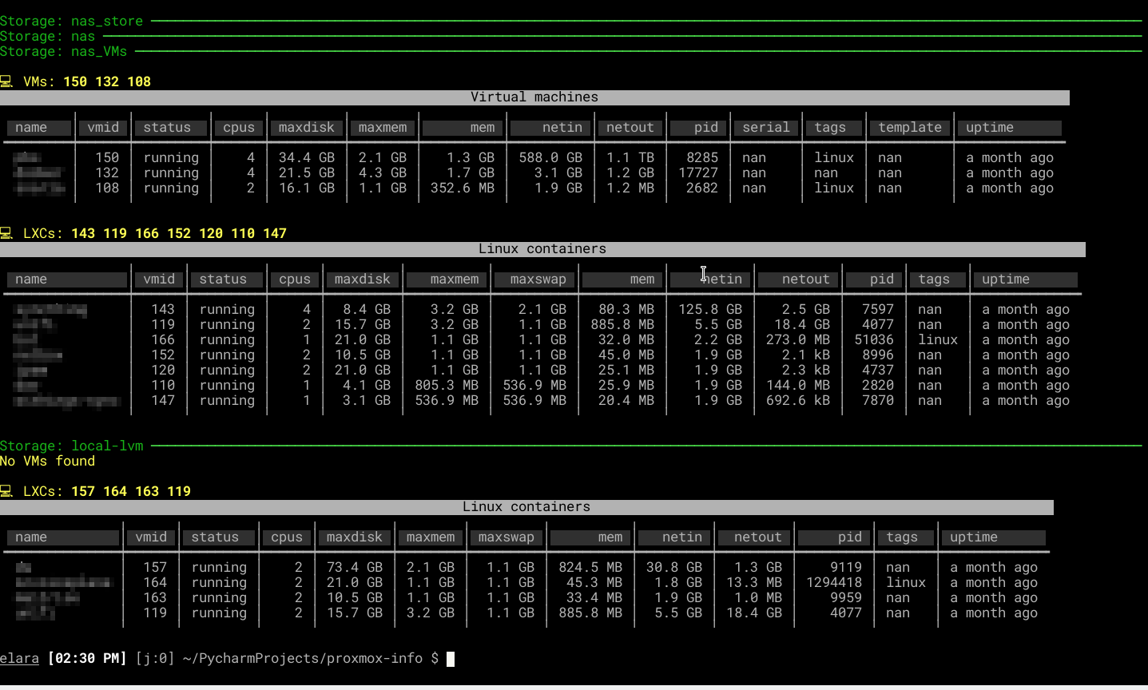Click the 'No VMs found' message
This screenshot has width=1148, height=690.
coord(47,461)
